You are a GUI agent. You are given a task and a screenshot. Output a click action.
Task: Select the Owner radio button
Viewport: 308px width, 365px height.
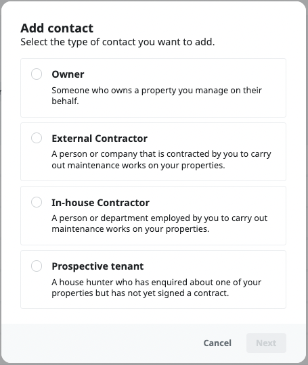37,74
